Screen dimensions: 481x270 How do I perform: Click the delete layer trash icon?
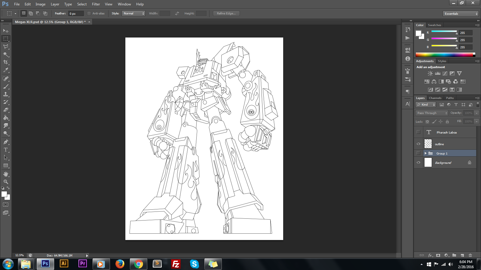(x=470, y=255)
